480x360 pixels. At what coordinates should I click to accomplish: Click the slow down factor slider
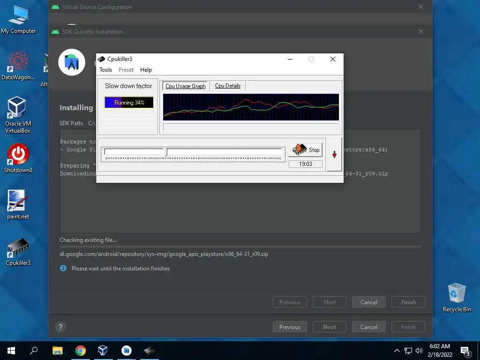[x=193, y=154]
